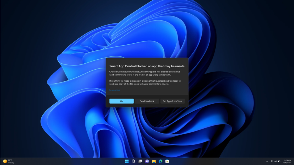Open Windows Search
The height and width of the screenshot is (165, 294).
pyautogui.click(x=134, y=161)
